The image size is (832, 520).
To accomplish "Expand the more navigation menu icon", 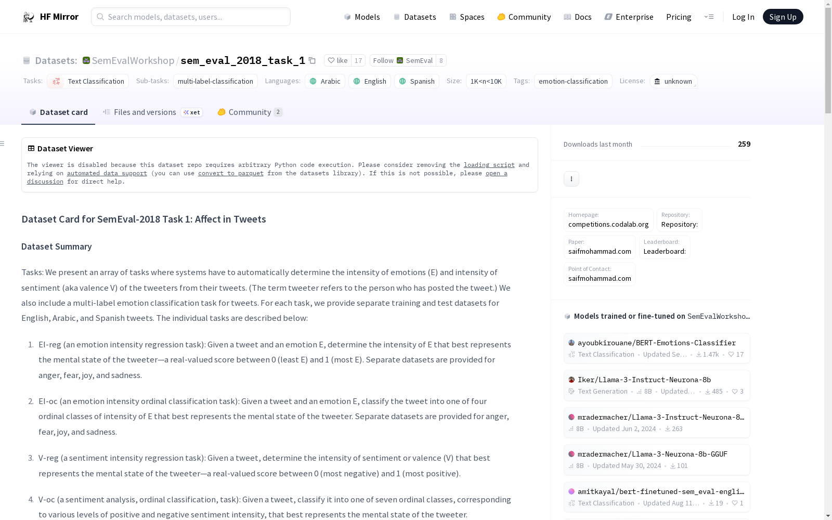I will tap(709, 17).
